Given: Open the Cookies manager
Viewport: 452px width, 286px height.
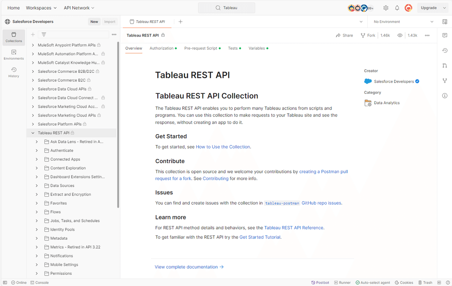Looking at the screenshot, I should pyautogui.click(x=403, y=282).
